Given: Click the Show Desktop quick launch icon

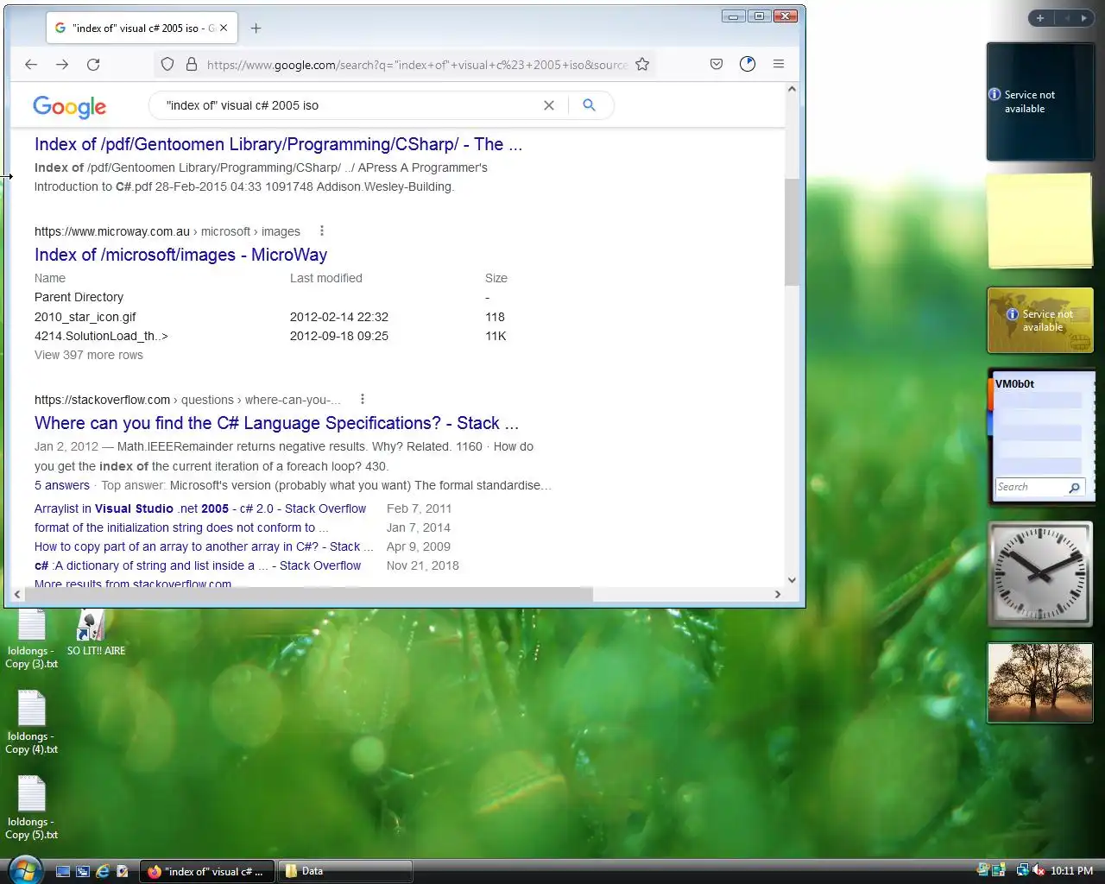Looking at the screenshot, I should tap(63, 871).
